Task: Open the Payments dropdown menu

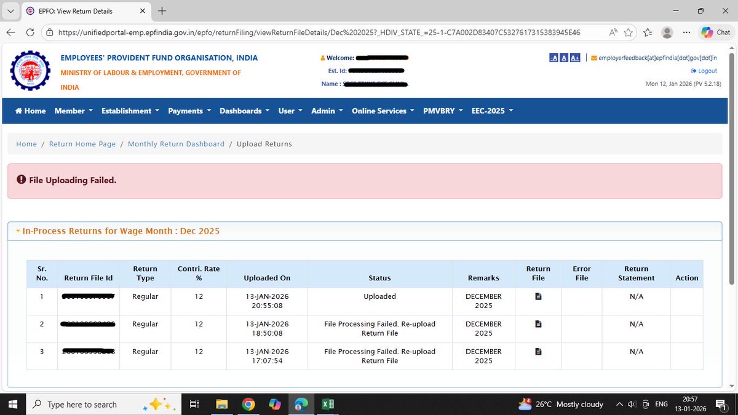Action: [x=189, y=111]
